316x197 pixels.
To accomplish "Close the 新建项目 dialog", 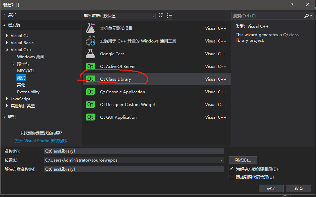I will pos(307,5).
